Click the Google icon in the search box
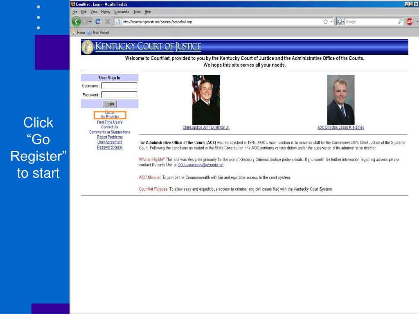This screenshot has height=314, width=419. click(x=339, y=21)
